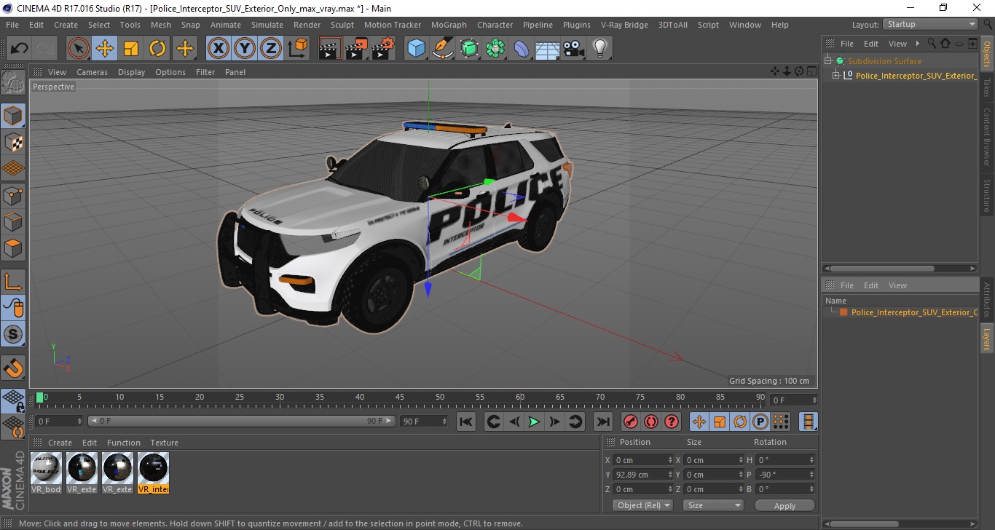Open viewport Display menu

click(132, 72)
